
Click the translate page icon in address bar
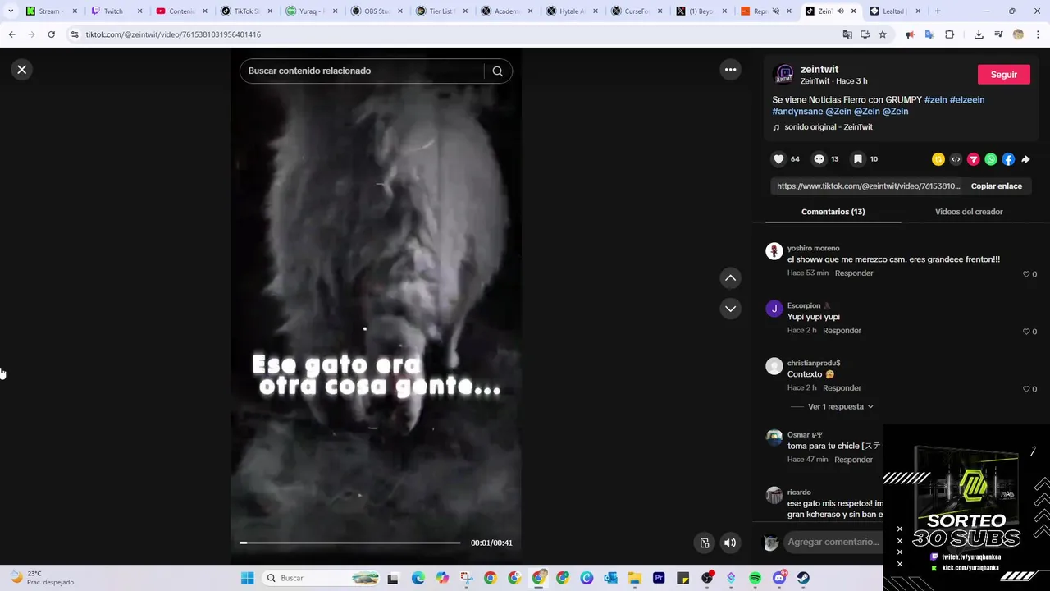point(847,34)
